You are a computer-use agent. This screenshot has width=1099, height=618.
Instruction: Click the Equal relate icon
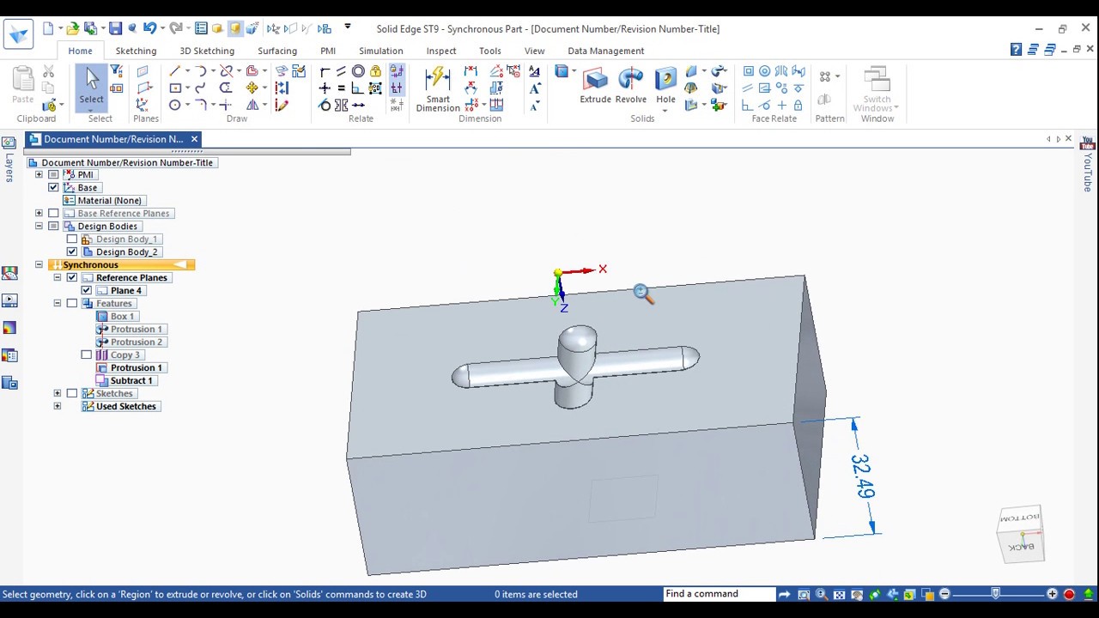click(x=341, y=88)
